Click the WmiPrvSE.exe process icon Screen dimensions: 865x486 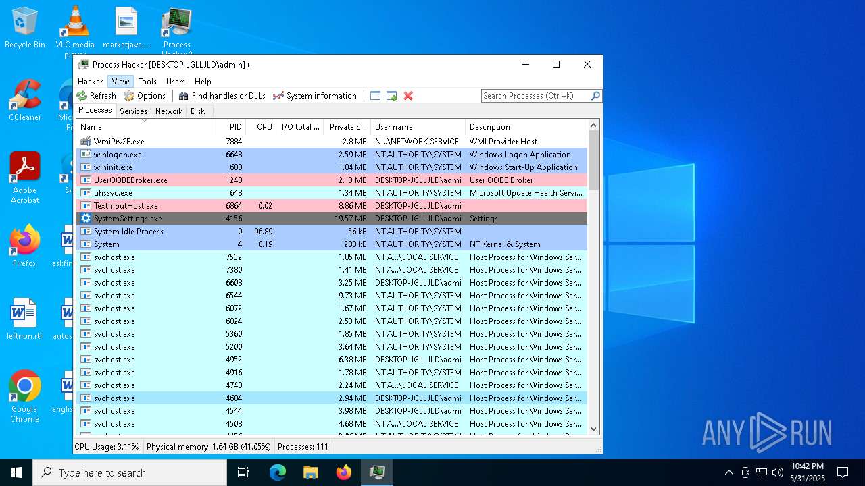coord(86,142)
